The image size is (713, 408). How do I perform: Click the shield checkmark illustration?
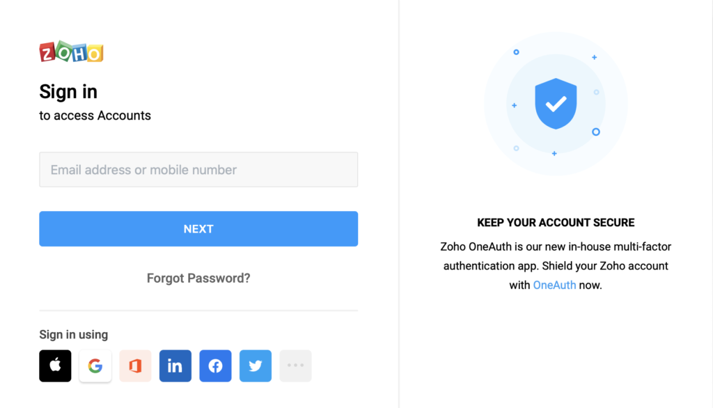coord(556,104)
